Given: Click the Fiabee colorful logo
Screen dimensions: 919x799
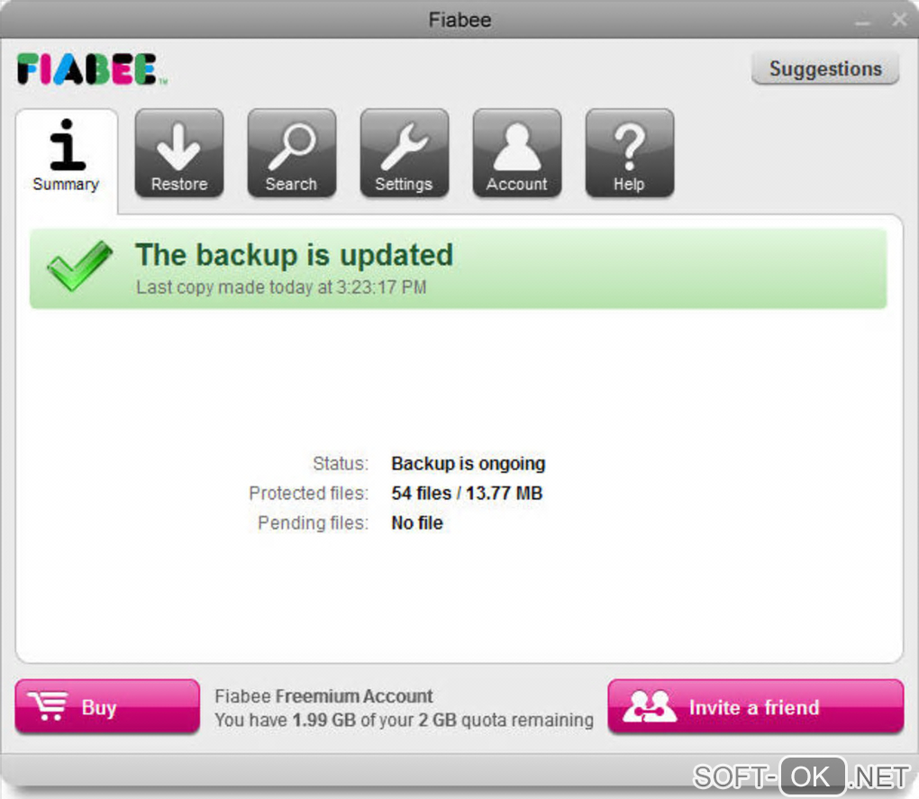Looking at the screenshot, I should coord(92,69).
